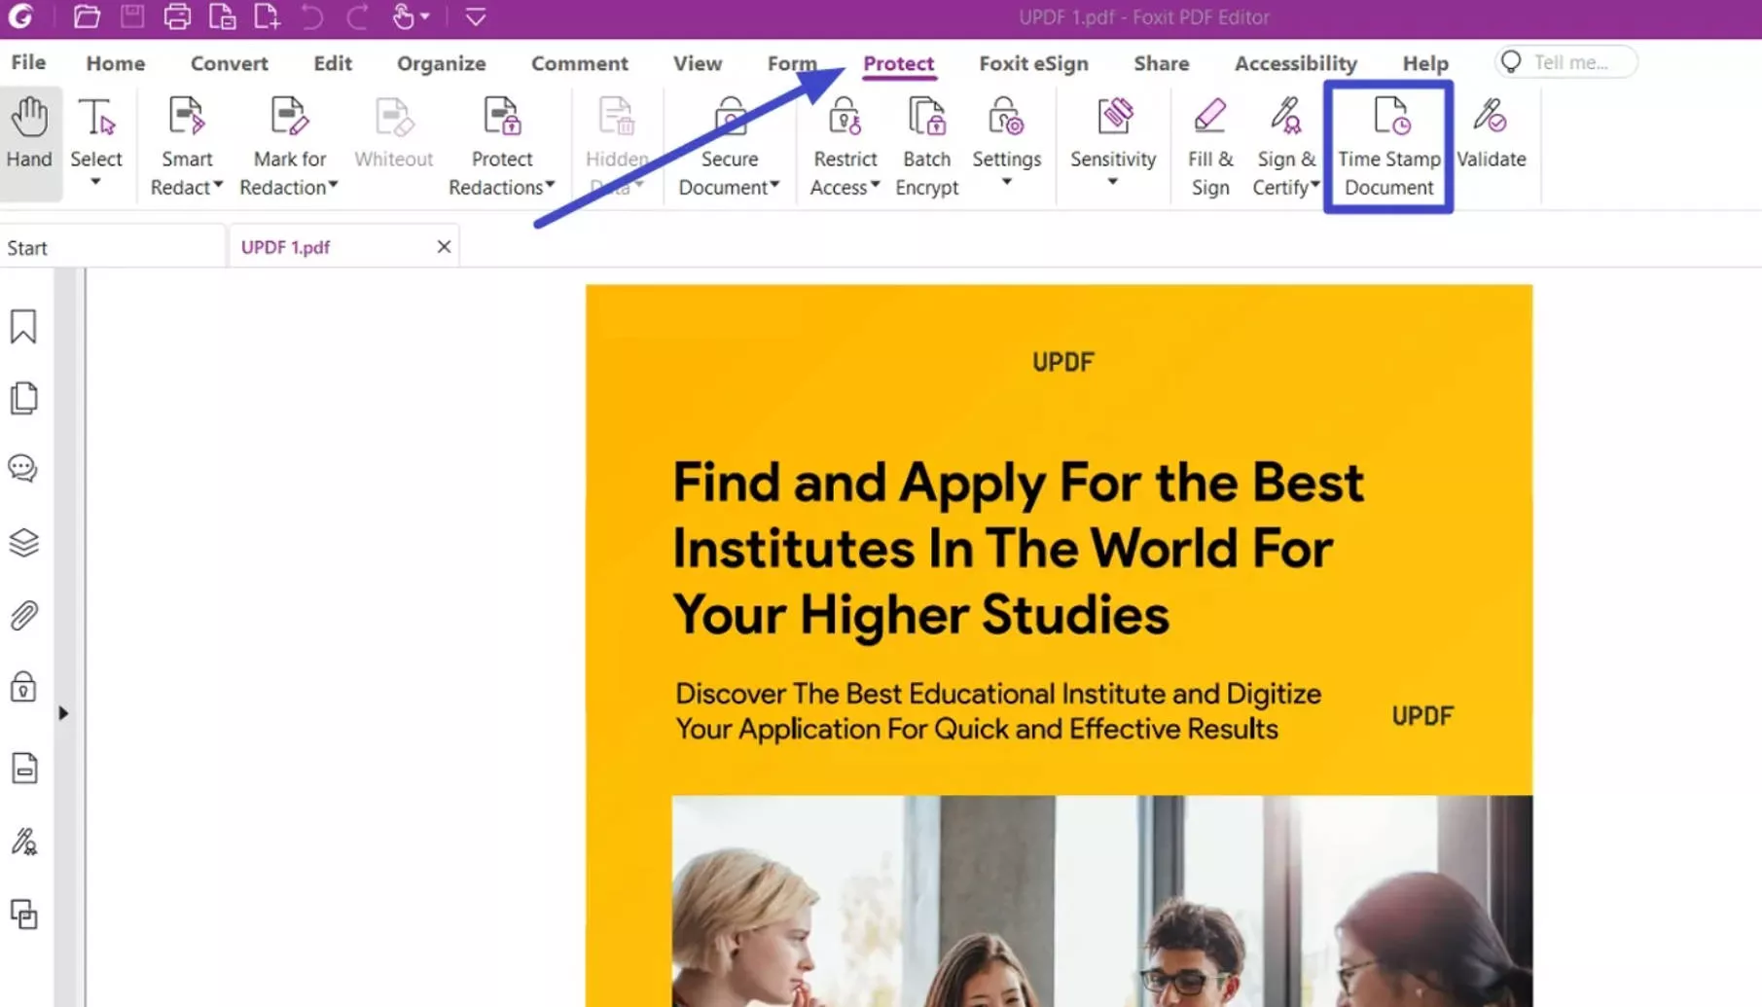
Task: Open the Pages thumbnail side panel
Action: pos(23,398)
